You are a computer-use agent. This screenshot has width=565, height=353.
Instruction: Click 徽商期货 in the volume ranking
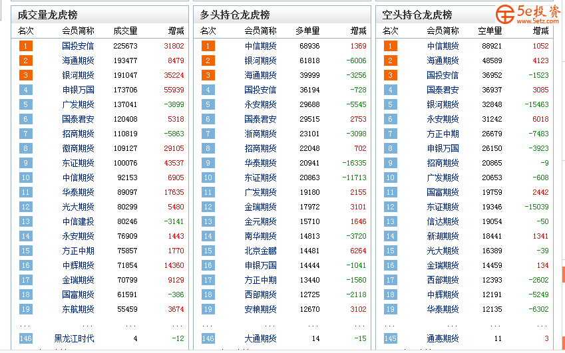point(78,148)
